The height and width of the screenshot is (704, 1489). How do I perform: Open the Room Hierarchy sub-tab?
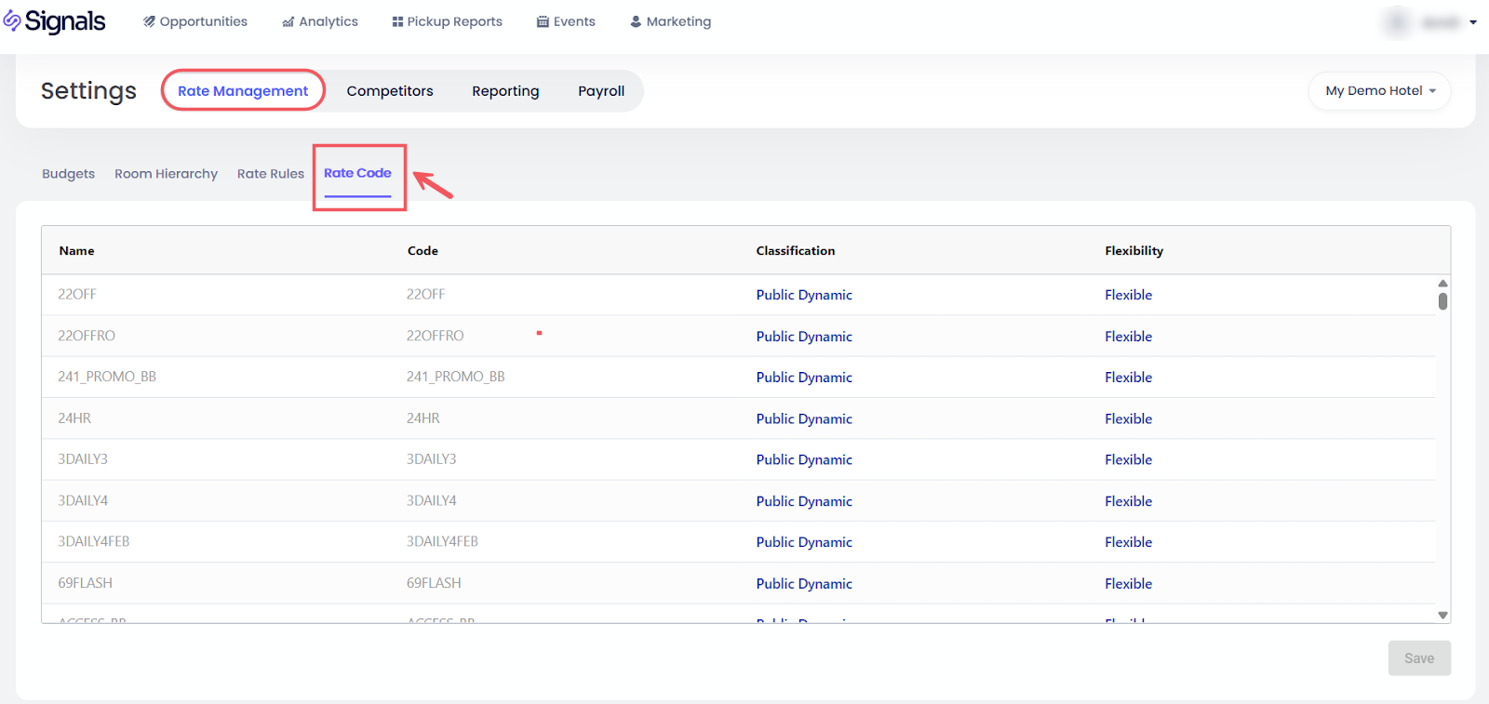[x=166, y=174]
